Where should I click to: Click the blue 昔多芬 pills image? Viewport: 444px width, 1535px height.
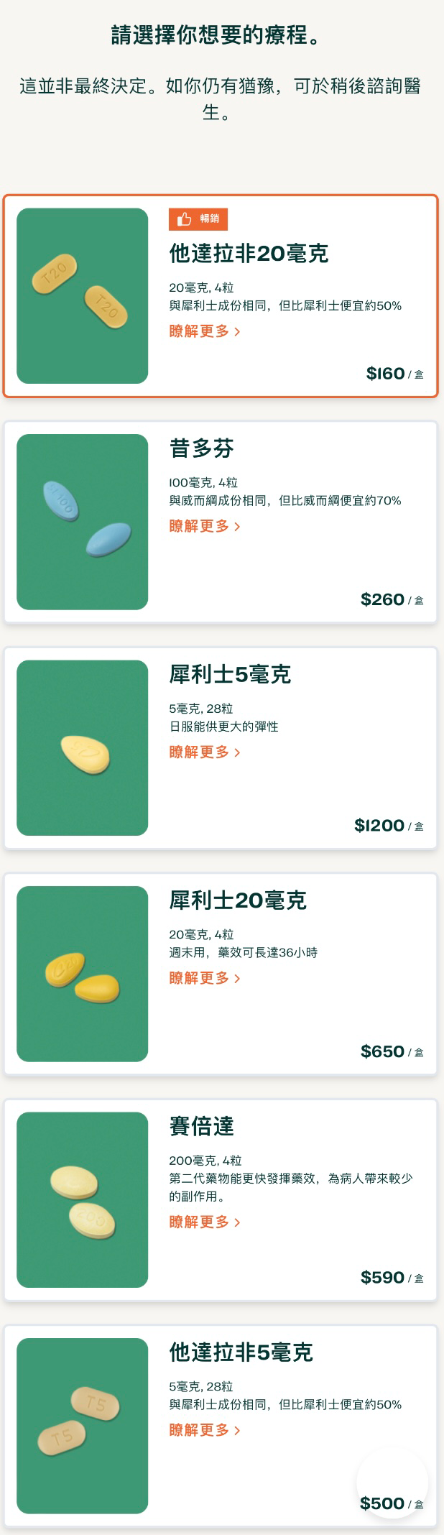click(x=83, y=522)
